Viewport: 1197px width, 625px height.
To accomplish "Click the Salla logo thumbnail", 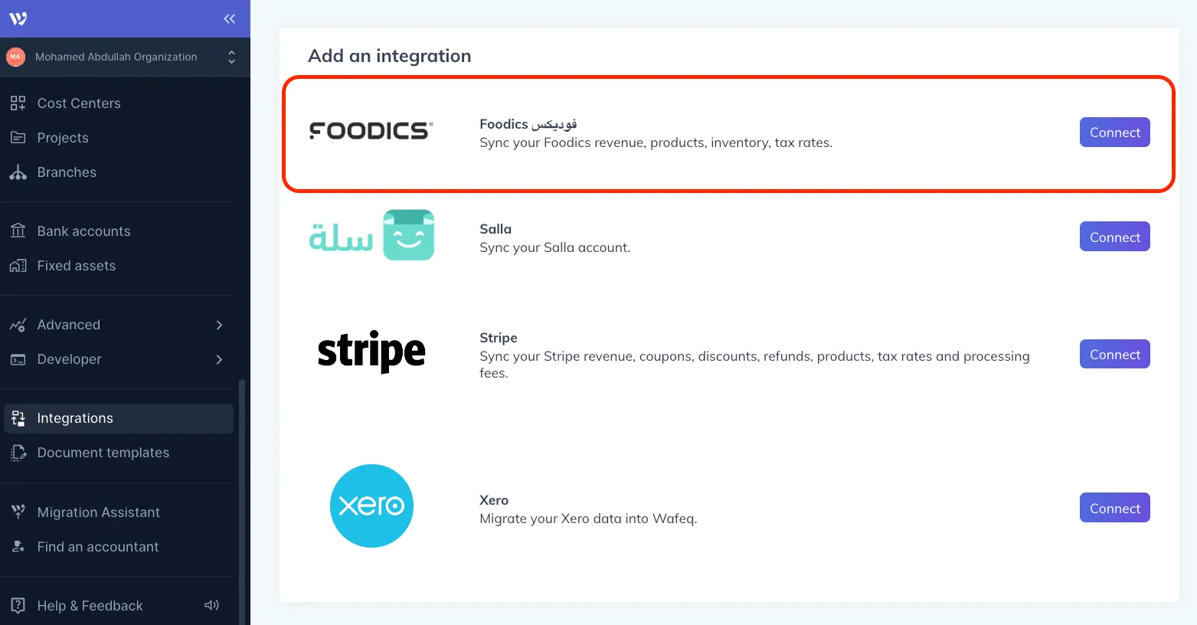I will click(371, 235).
